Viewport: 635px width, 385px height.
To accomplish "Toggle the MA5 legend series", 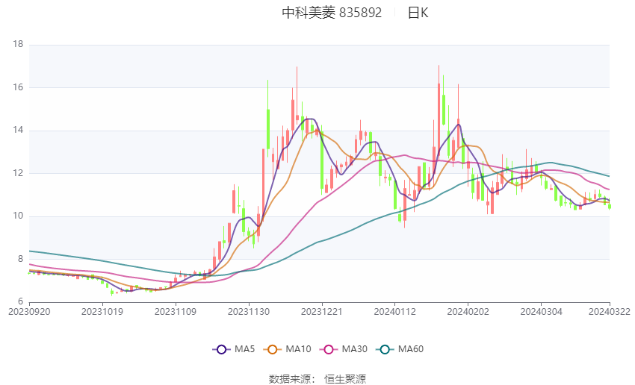I will pyautogui.click(x=234, y=349).
